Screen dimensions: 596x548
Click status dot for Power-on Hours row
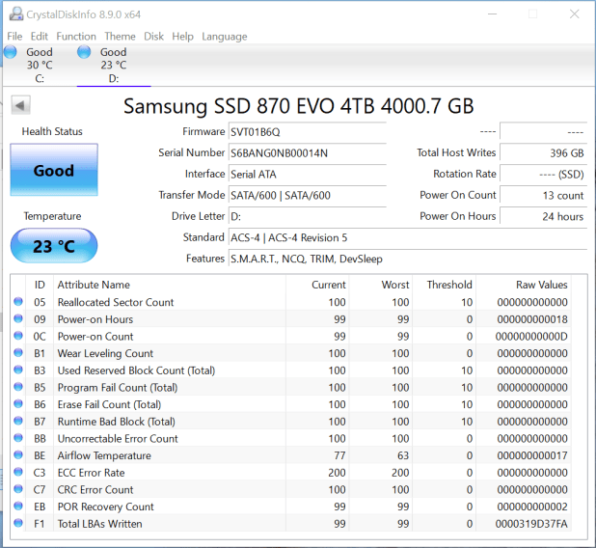point(18,318)
